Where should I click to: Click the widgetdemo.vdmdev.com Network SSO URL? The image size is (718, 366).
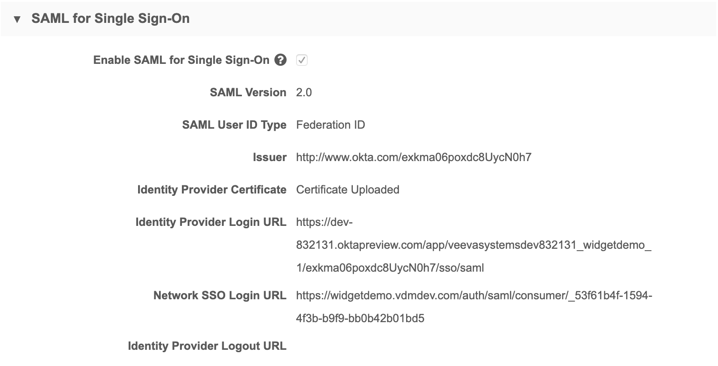click(x=473, y=295)
